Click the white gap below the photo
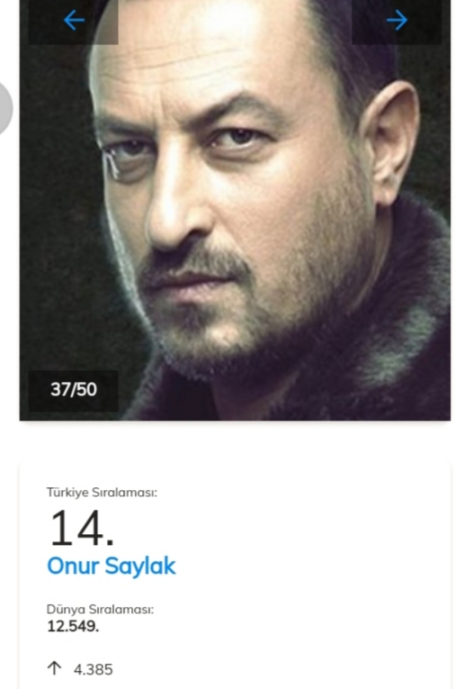 [235, 440]
